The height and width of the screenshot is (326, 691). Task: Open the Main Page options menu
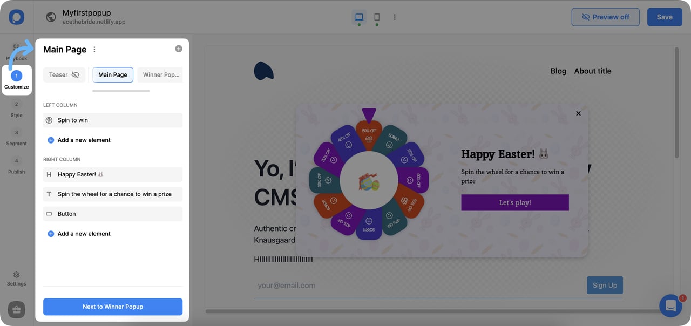pyautogui.click(x=94, y=49)
